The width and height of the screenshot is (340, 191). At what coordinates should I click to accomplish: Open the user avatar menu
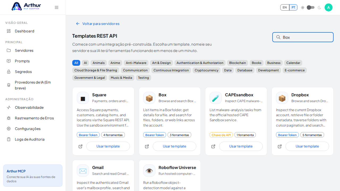(x=329, y=7)
